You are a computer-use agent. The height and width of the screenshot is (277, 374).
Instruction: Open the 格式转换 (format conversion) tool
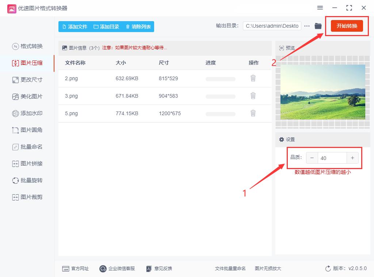[x=27, y=46]
